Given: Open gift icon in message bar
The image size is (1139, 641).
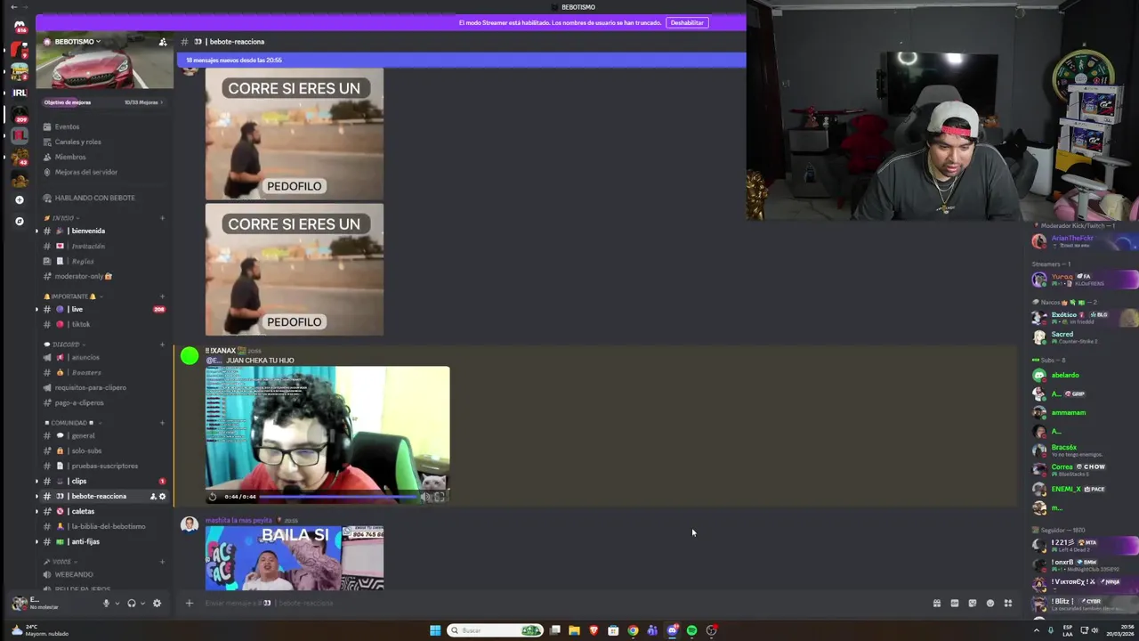Looking at the screenshot, I should [936, 603].
